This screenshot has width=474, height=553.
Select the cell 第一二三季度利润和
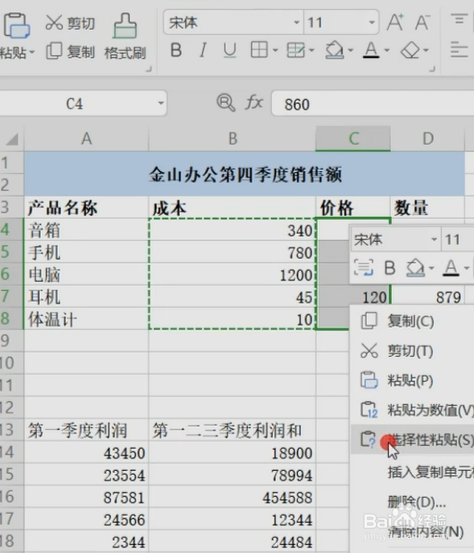pos(233,430)
